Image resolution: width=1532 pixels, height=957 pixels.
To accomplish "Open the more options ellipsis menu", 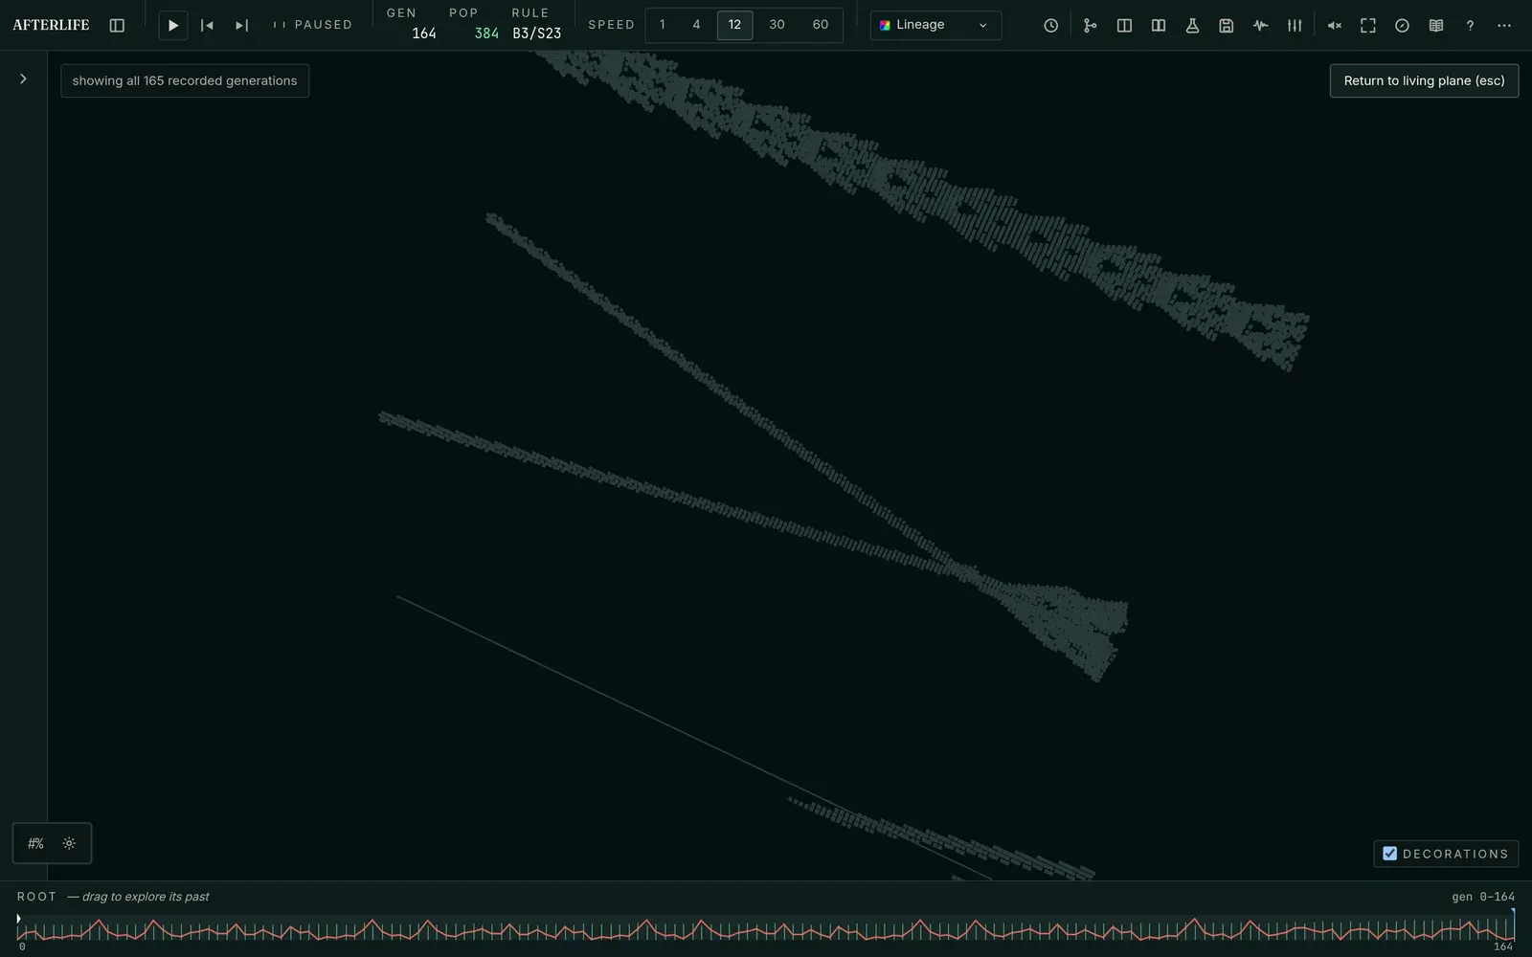I will pos(1504,26).
